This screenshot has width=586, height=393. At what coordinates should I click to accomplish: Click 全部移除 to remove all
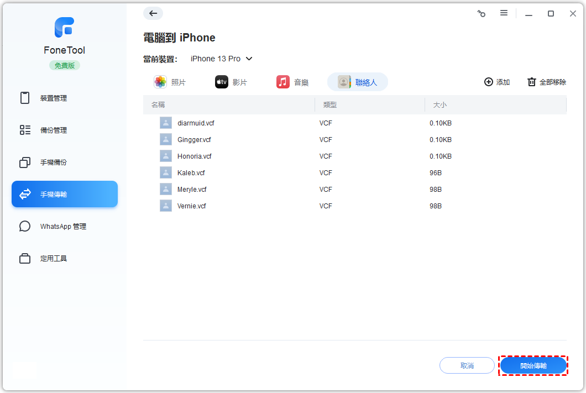click(x=547, y=82)
